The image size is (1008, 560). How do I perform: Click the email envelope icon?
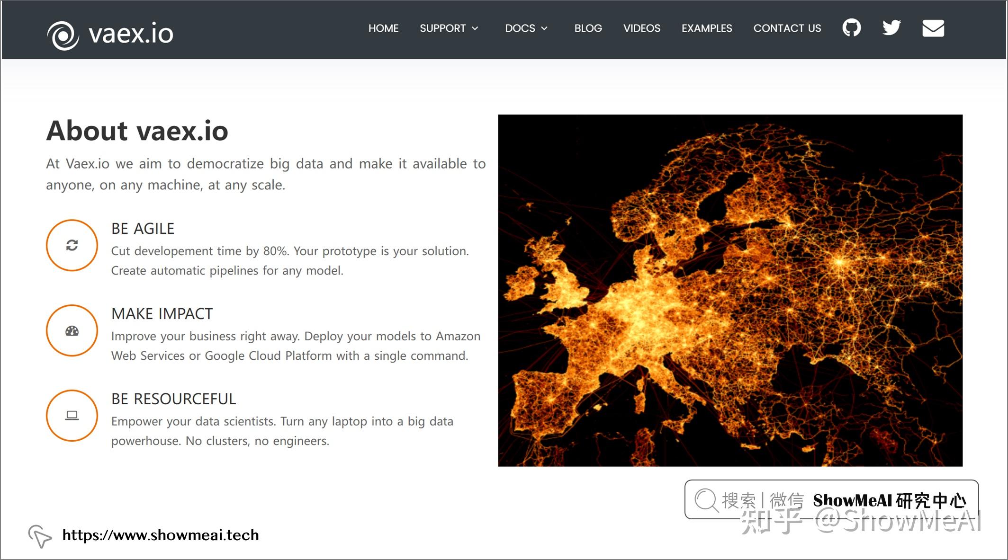(933, 28)
